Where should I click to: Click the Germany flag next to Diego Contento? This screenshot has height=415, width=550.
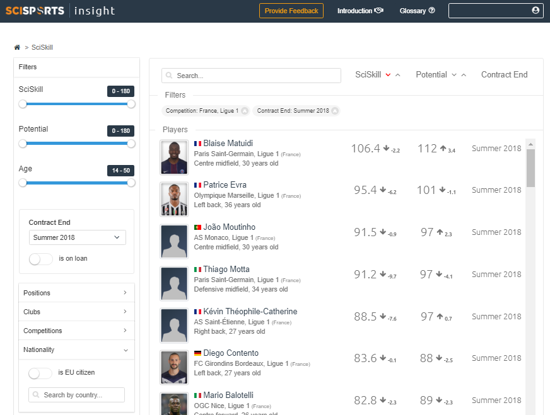pos(197,353)
